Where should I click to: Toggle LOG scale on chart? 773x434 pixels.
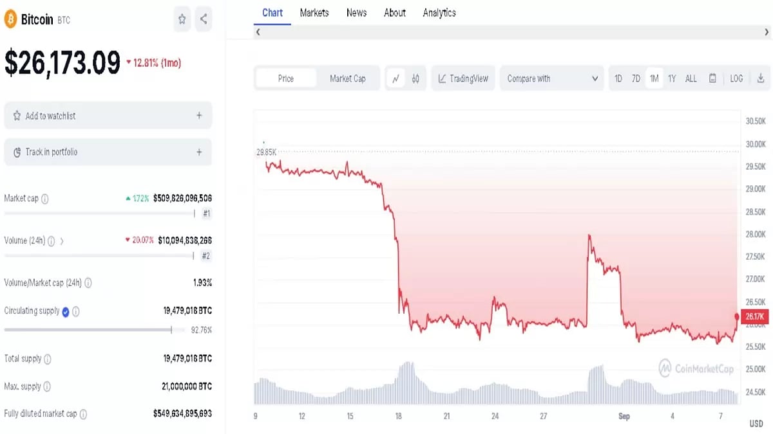click(736, 78)
